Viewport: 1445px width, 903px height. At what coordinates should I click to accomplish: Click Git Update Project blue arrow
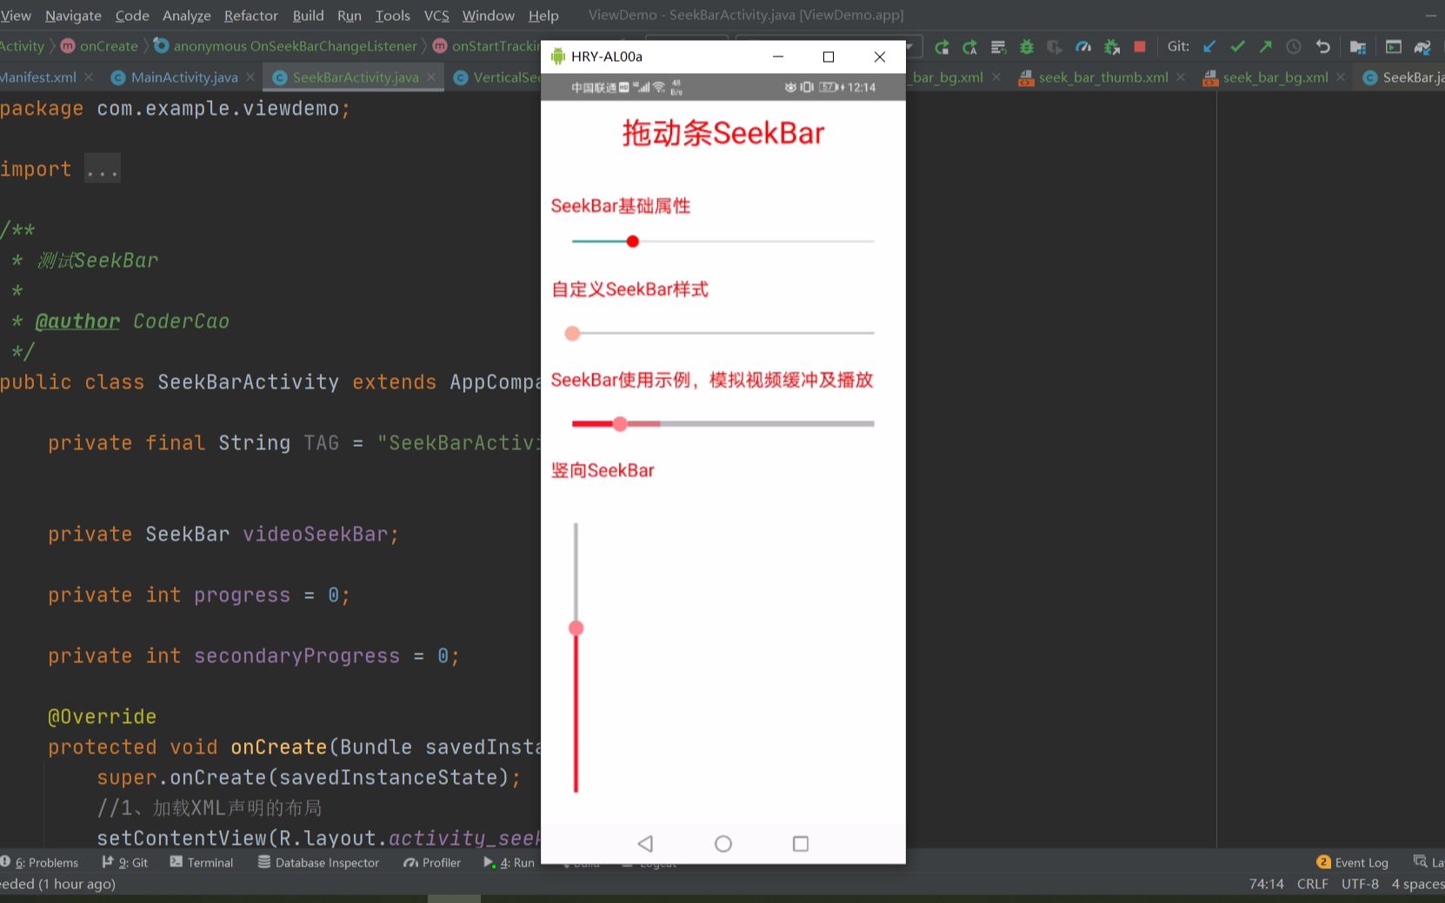coord(1209,47)
